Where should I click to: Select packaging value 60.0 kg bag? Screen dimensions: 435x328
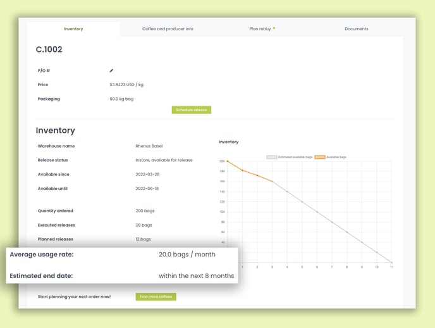pyautogui.click(x=121, y=99)
